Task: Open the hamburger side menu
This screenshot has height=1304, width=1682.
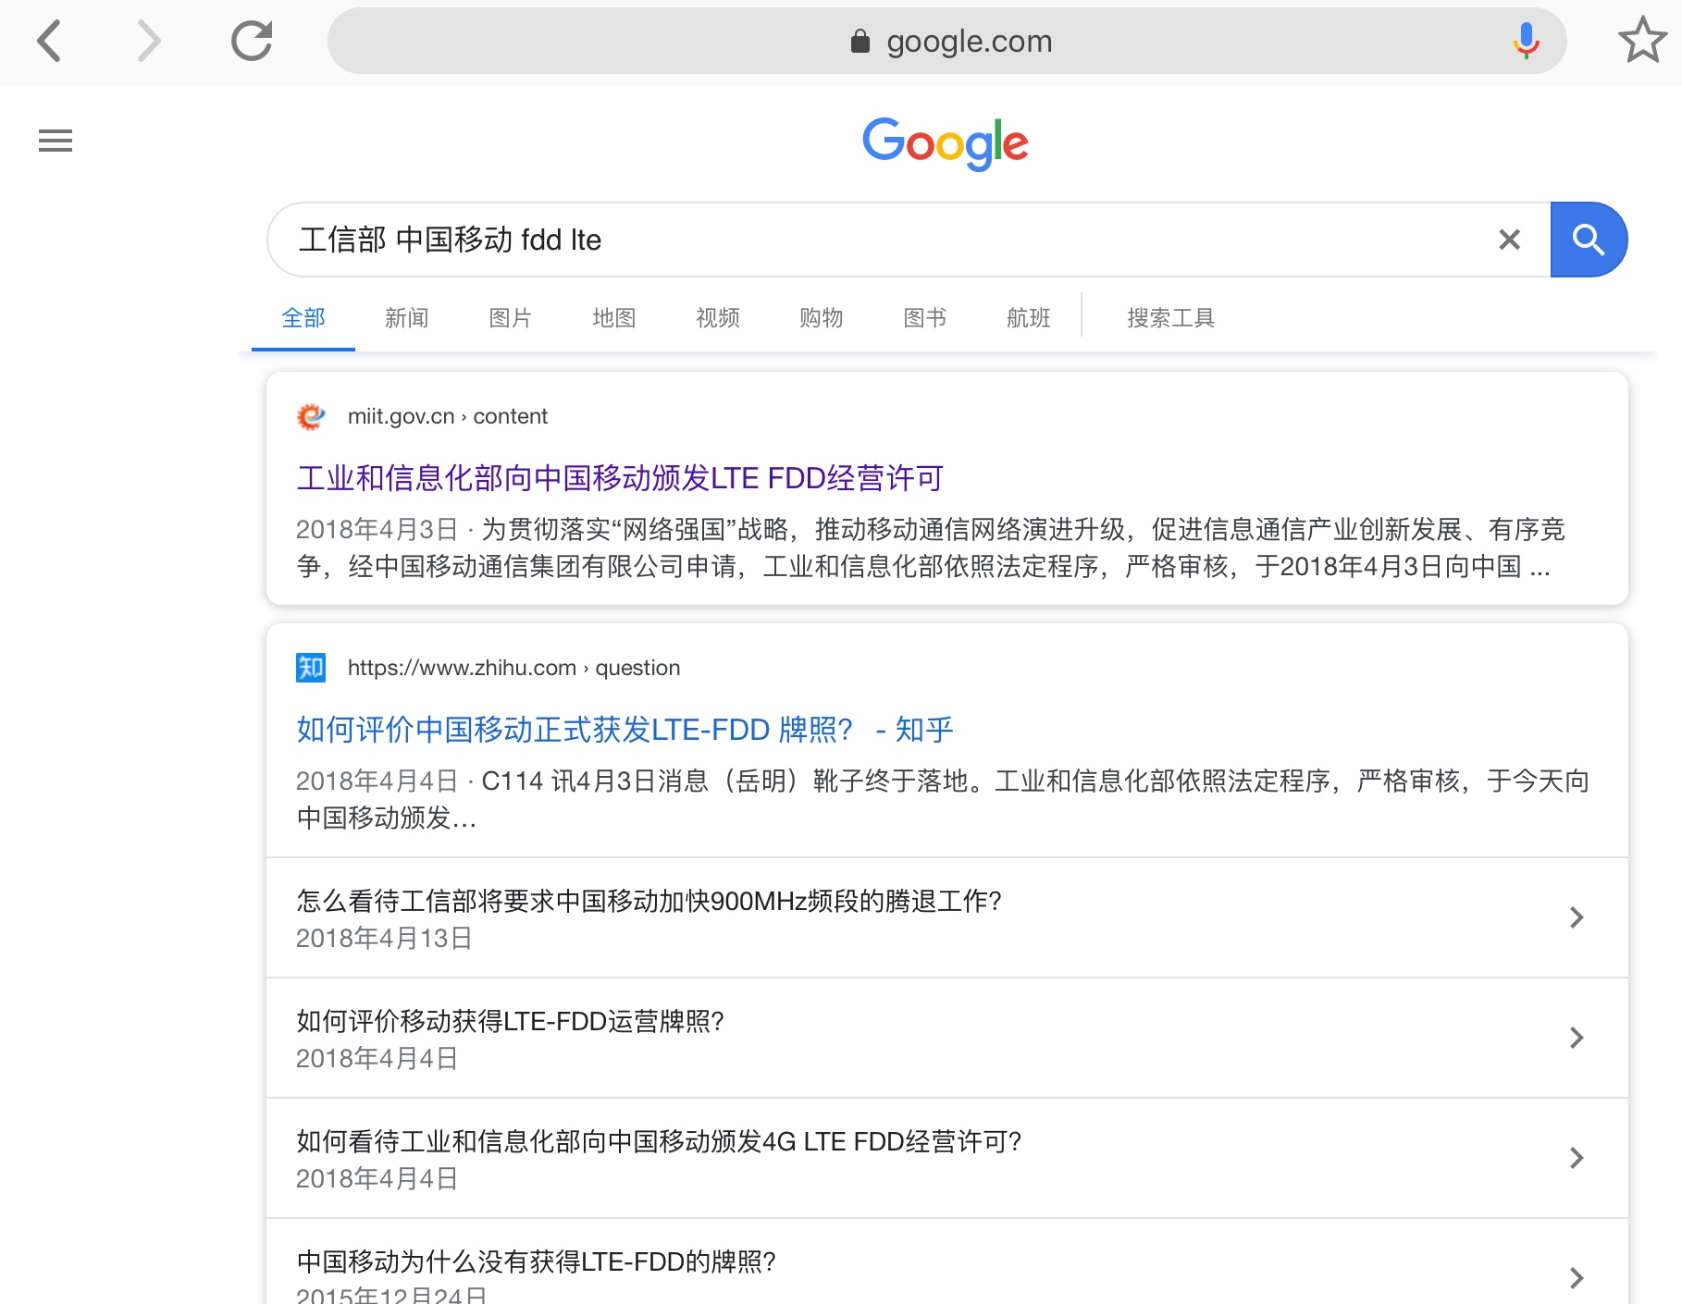Action: tap(56, 141)
